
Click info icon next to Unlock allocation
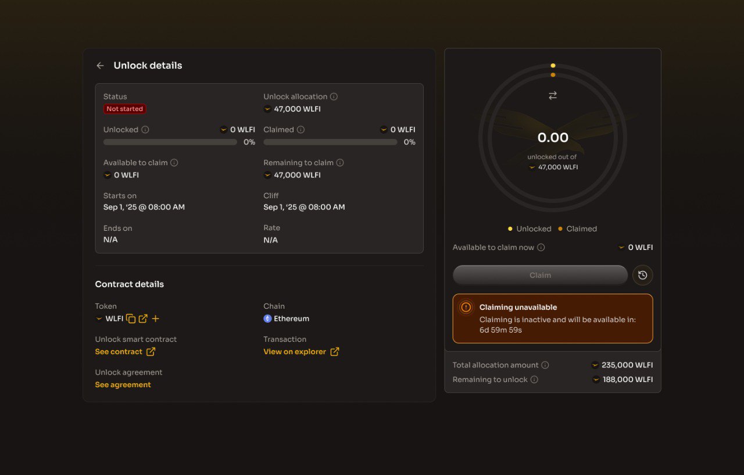tap(334, 97)
